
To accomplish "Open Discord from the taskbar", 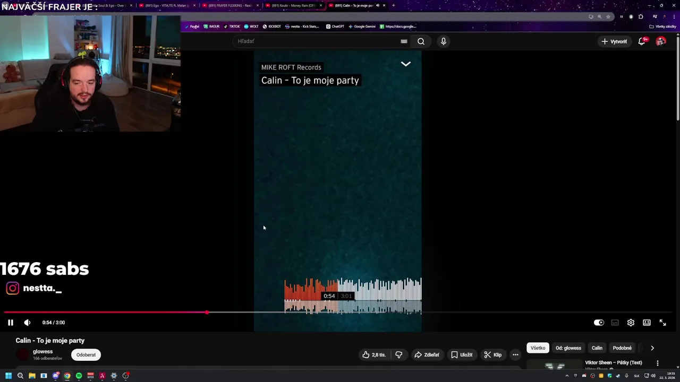I will coord(56,376).
